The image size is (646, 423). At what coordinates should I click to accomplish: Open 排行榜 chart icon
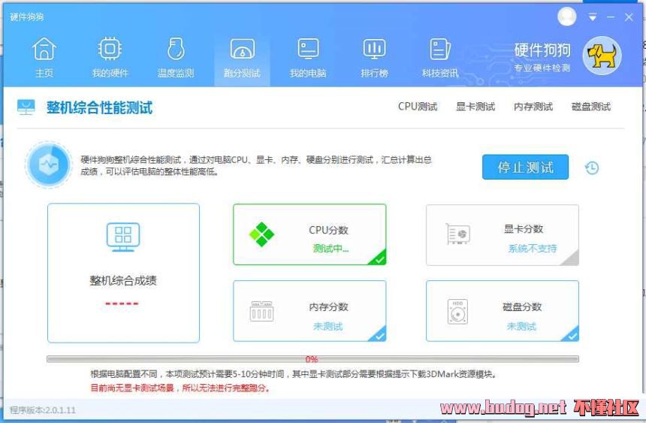pyautogui.click(x=374, y=49)
